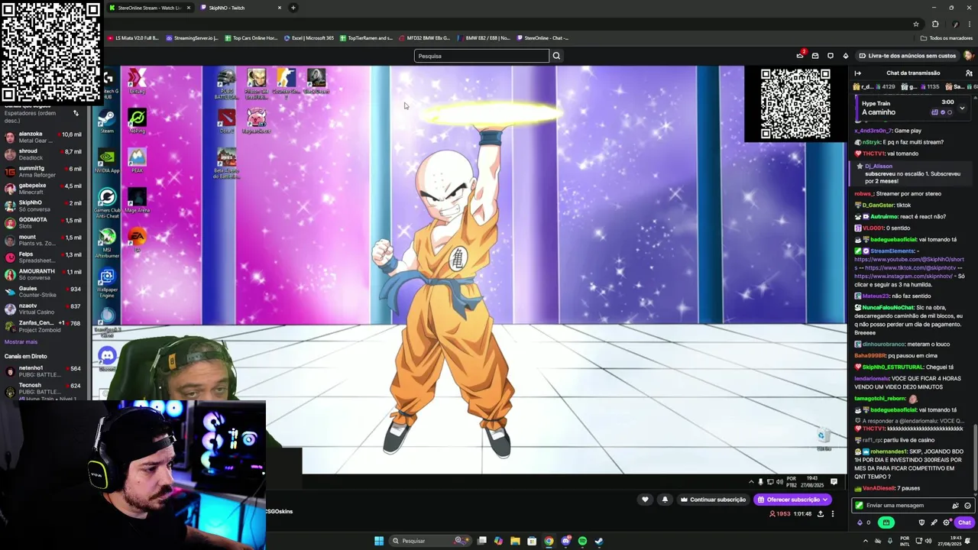Screen dimensions: 978x550
Task: Click the Pesquisa search field on Twitch
Action: [x=481, y=56]
